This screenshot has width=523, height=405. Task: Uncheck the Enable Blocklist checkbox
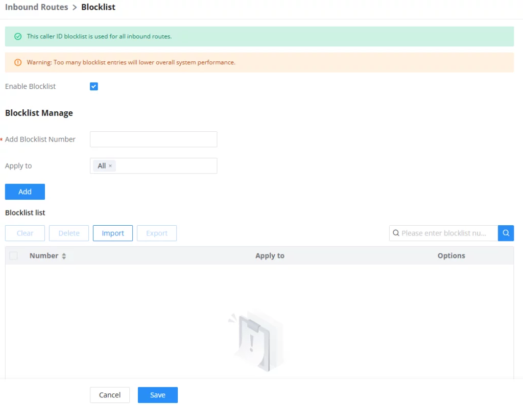tap(94, 86)
